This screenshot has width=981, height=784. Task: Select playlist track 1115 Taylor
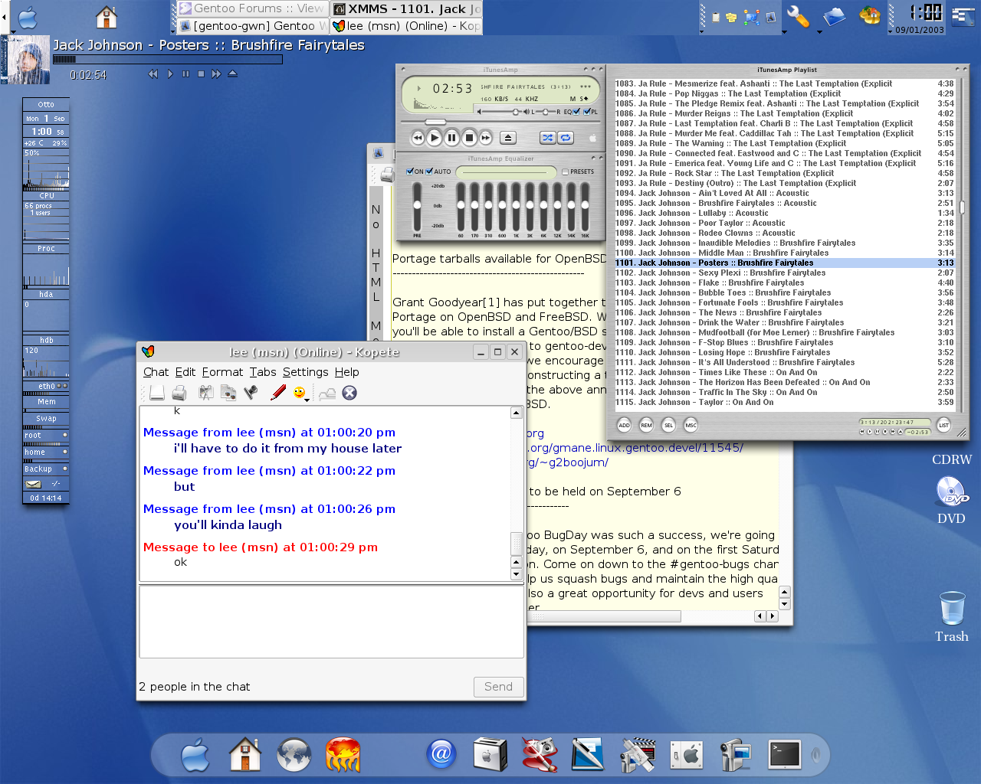point(785,402)
